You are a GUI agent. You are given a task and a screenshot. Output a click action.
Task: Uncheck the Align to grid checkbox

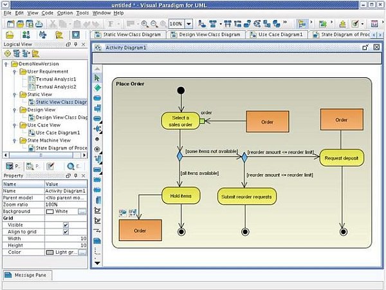coord(66,232)
